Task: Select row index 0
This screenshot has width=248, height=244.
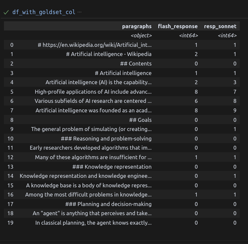Action: pos(12,45)
